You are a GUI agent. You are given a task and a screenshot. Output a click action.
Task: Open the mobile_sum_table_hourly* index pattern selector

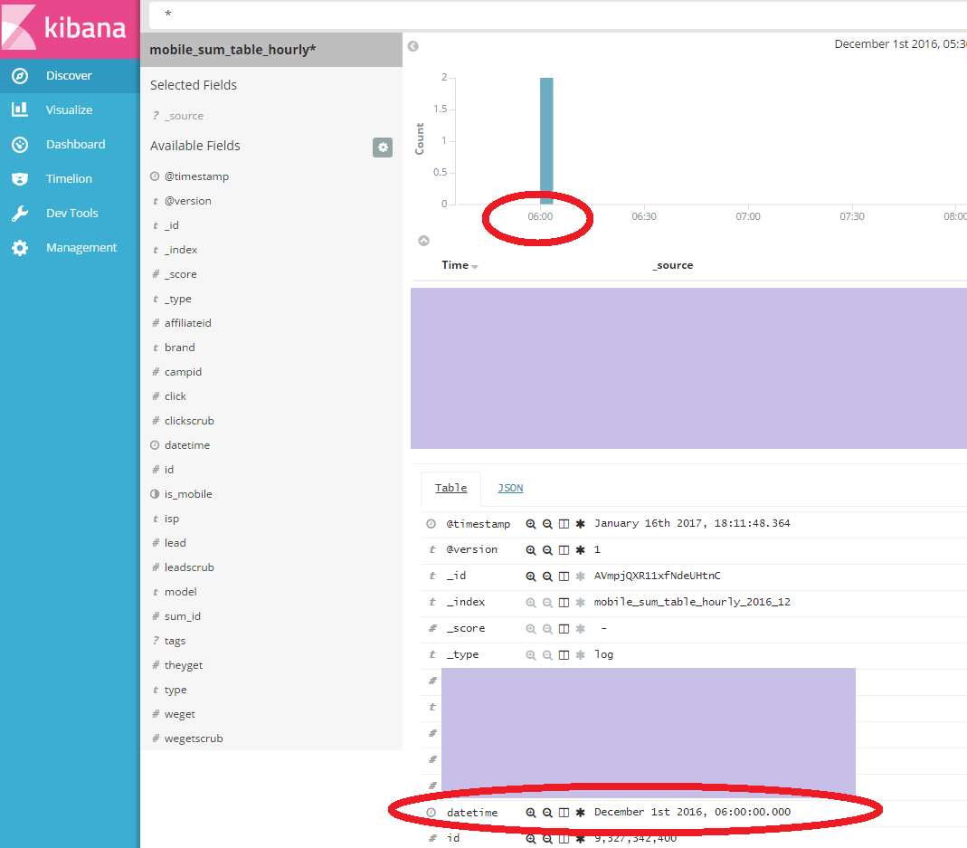pyautogui.click(x=271, y=50)
